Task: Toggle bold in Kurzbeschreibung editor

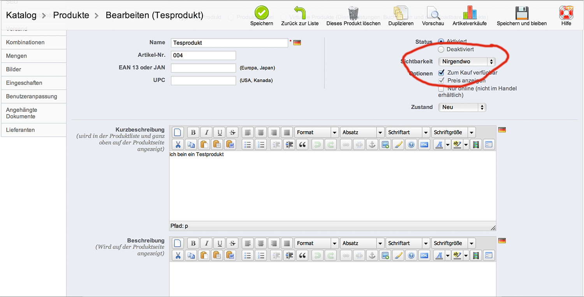Action: pyautogui.click(x=193, y=132)
